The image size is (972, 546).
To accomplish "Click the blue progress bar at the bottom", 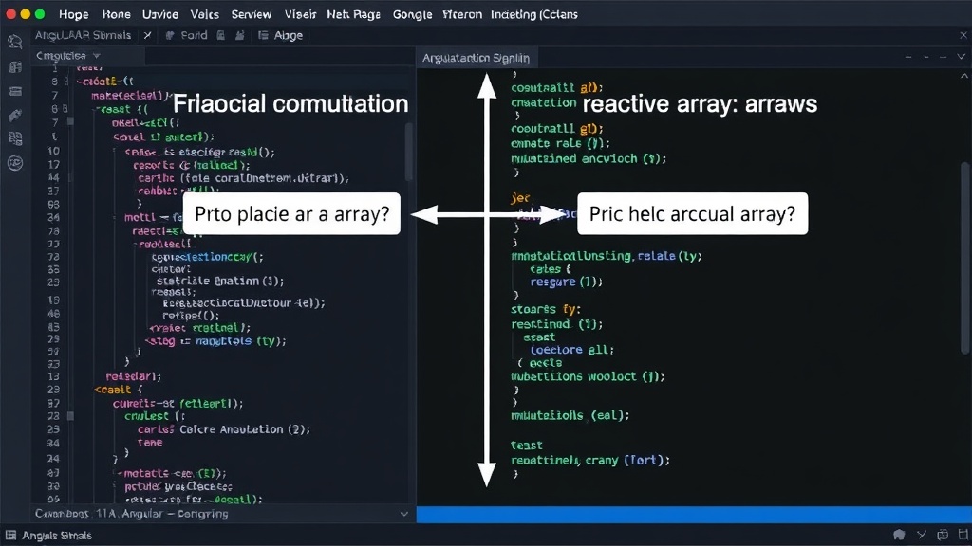I will tap(694, 515).
